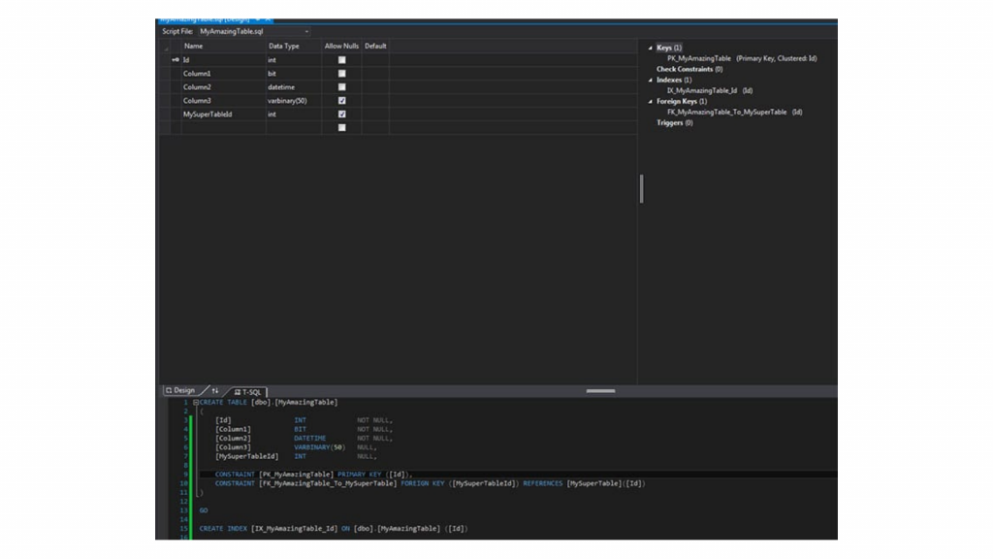Click the Name column header
The height and width of the screenshot is (559, 993).
224,47
